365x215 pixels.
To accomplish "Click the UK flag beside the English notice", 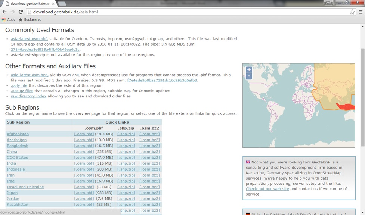I will (x=247, y=162).
